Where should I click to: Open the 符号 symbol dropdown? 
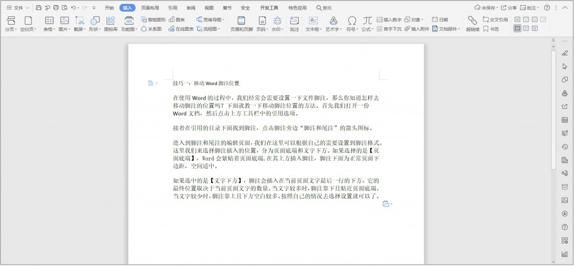coord(352,24)
